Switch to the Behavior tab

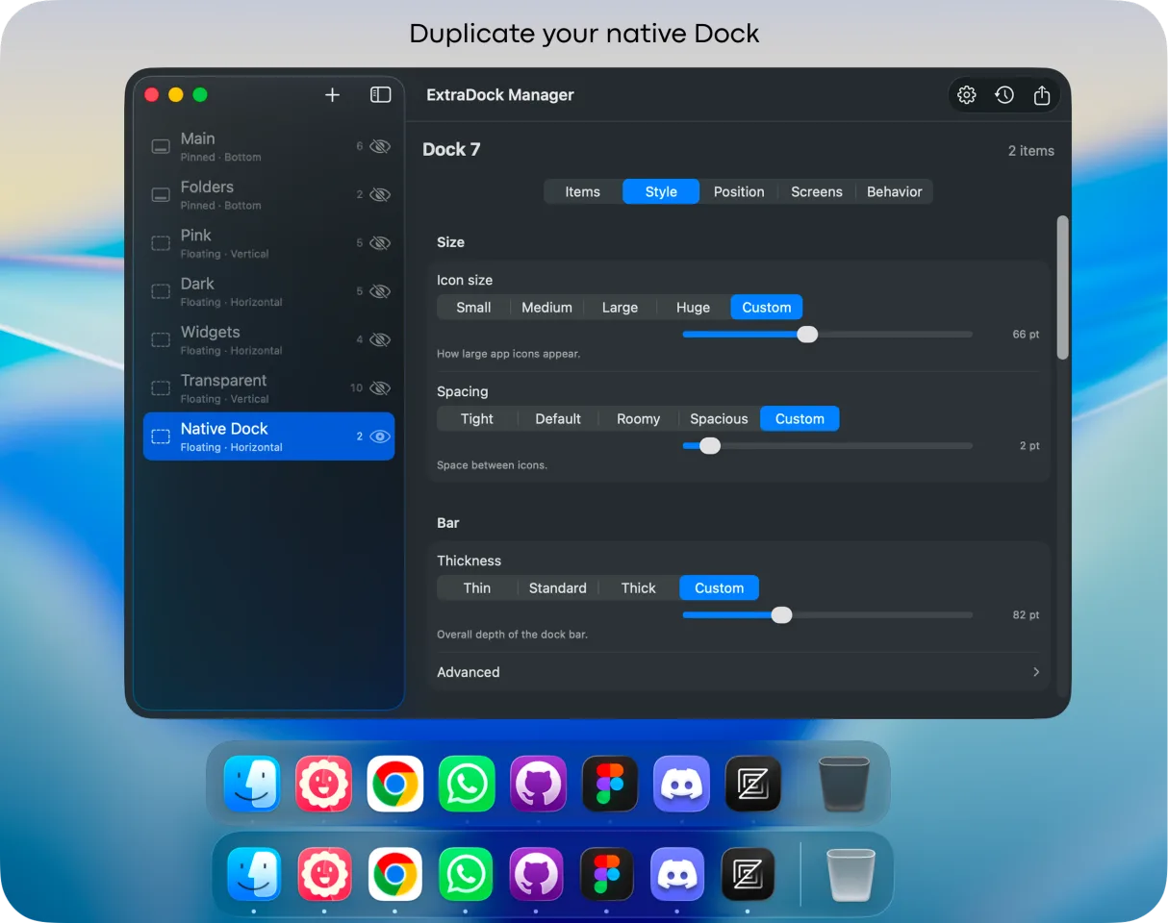(895, 191)
